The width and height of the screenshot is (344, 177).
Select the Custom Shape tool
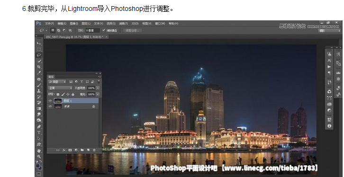click(x=39, y=144)
